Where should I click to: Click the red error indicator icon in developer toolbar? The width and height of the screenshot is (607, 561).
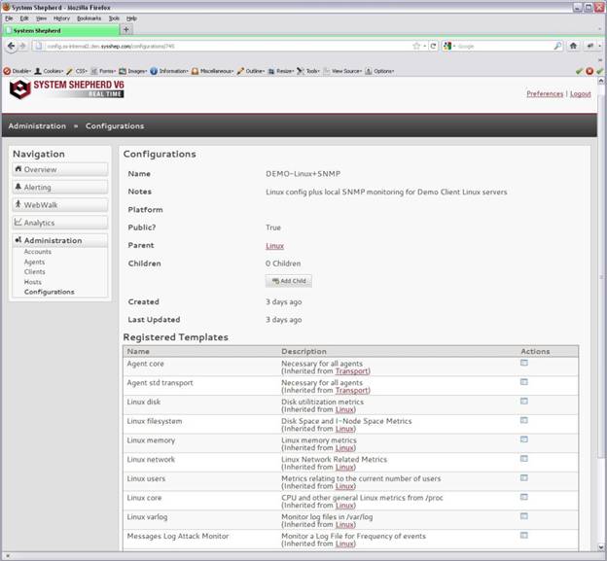[x=589, y=71]
